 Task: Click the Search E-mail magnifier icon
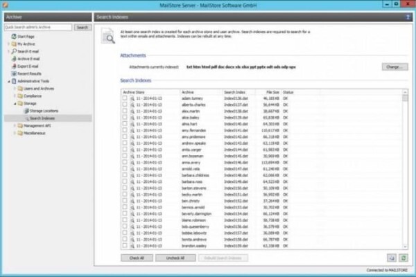(x=14, y=51)
